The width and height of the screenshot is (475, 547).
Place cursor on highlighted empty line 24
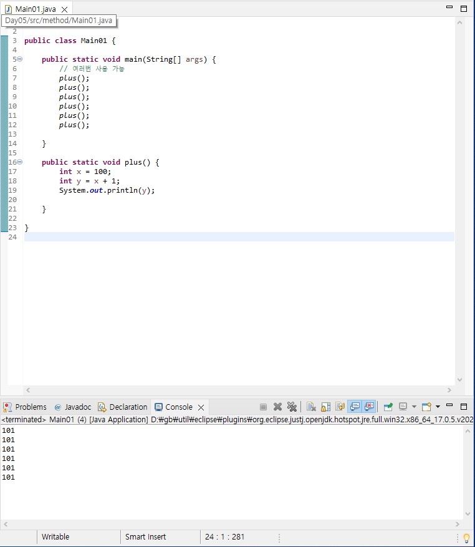point(239,237)
